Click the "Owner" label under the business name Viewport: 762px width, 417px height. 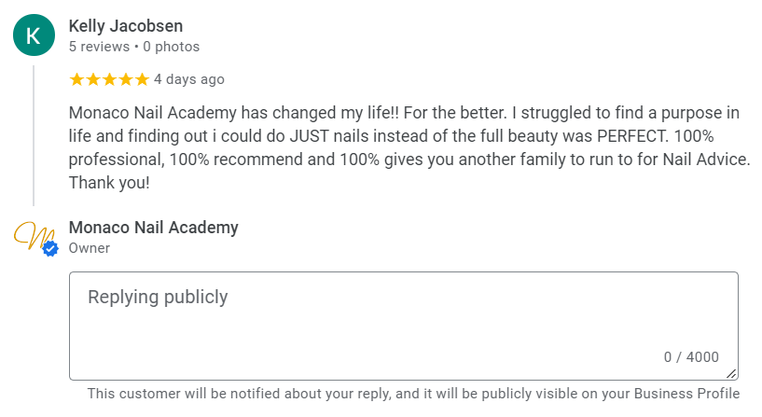click(x=90, y=248)
